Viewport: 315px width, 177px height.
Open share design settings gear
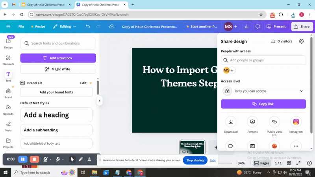[301, 41]
